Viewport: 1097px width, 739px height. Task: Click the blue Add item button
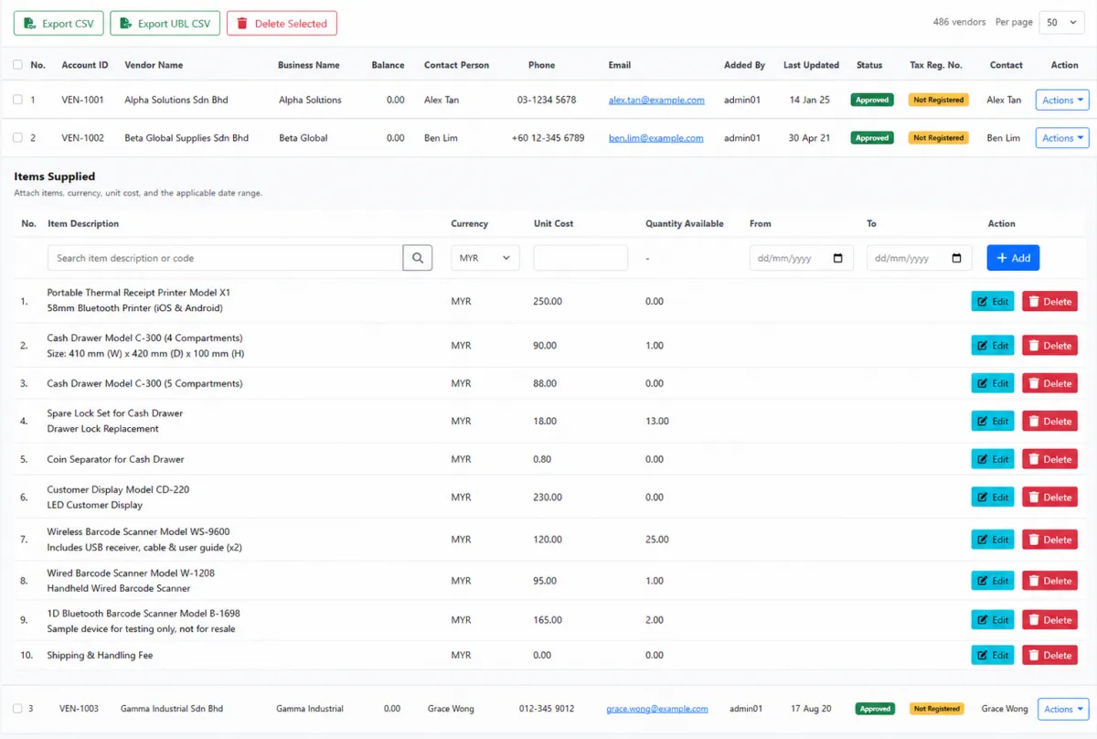1013,258
